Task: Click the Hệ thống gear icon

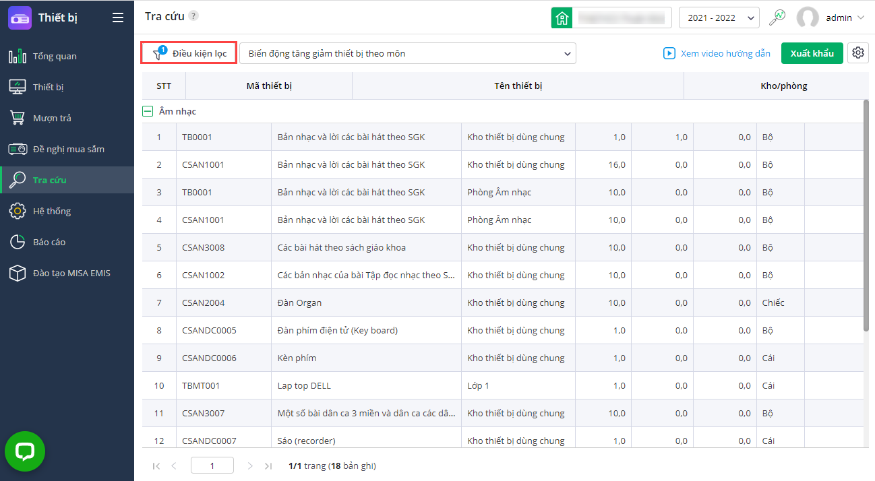Action: pos(18,211)
